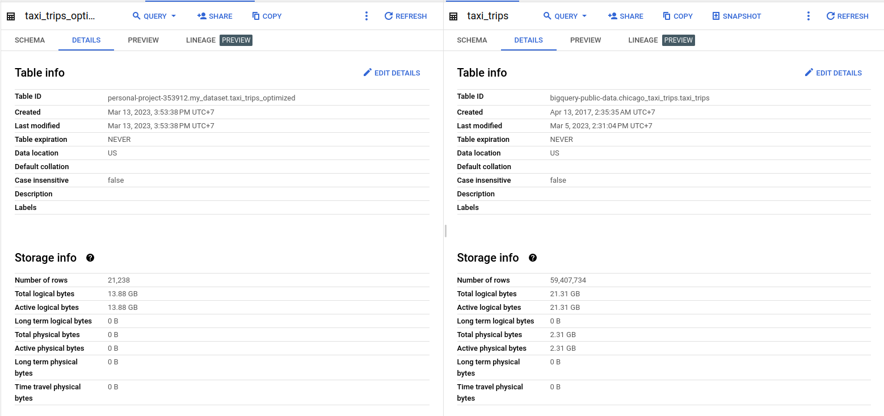Click Edit Details for taxi_trips_optimized
This screenshot has width=884, height=416.
point(392,73)
